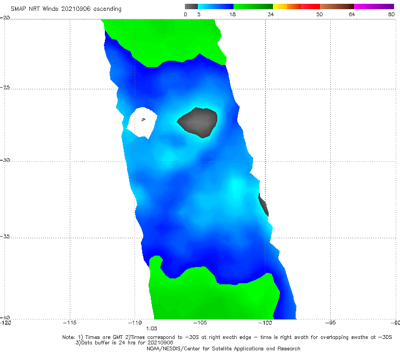400x352 pixels.
Task: Pick the brown segment of the color bar
Action: tap(337, 6)
